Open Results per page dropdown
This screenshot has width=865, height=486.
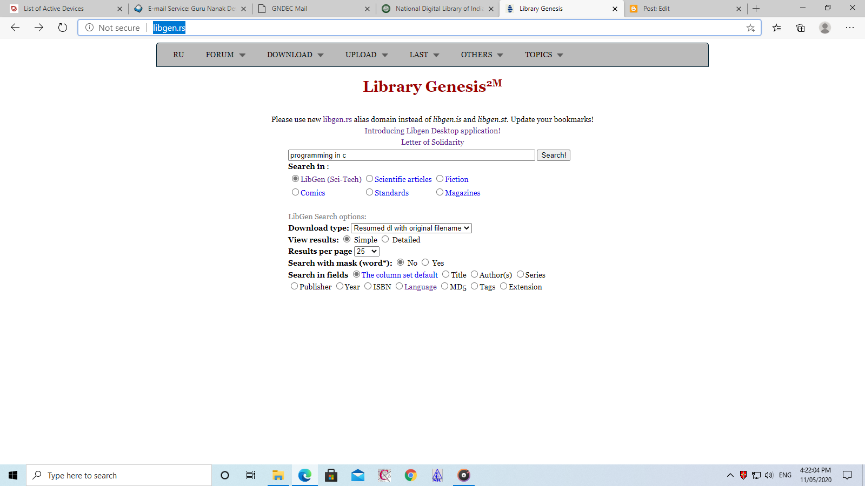[367, 252]
